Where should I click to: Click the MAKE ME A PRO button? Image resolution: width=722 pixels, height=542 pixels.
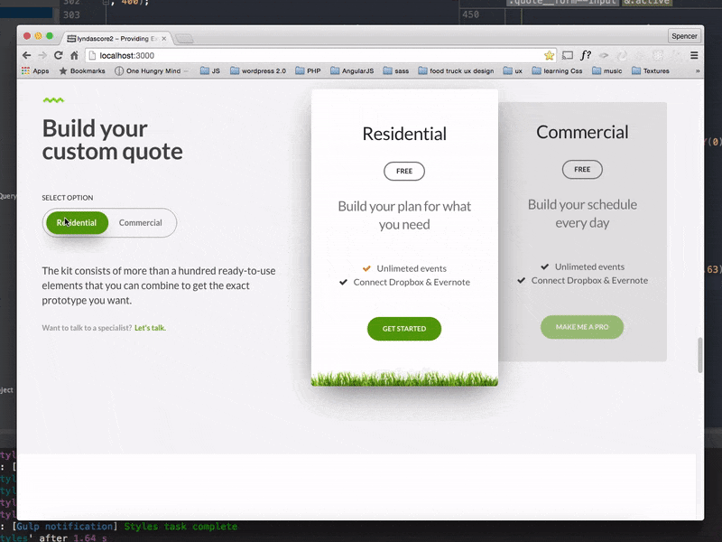coord(582,327)
